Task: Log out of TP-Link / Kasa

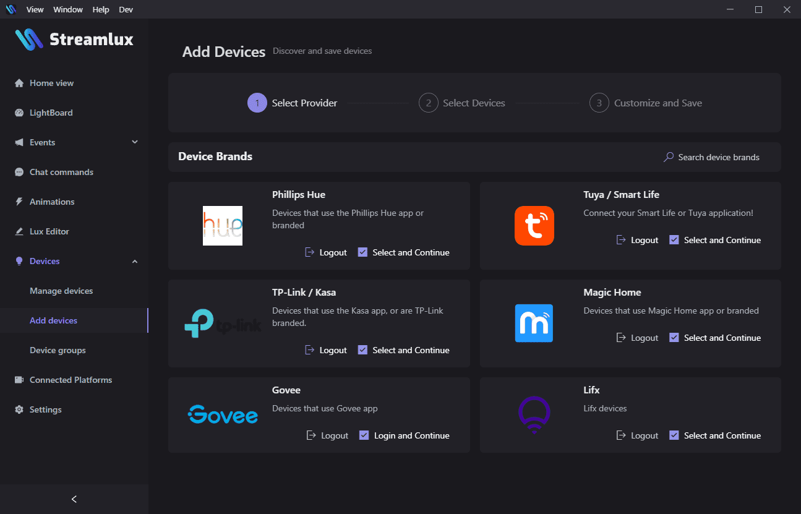Action: 326,350
